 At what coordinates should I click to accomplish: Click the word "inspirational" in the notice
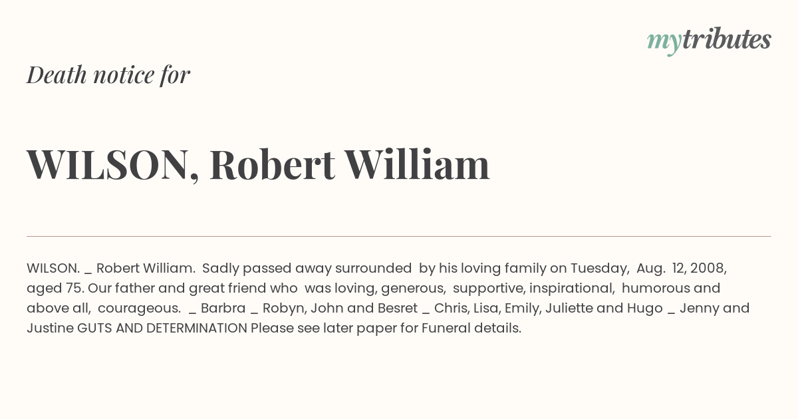tap(571, 289)
